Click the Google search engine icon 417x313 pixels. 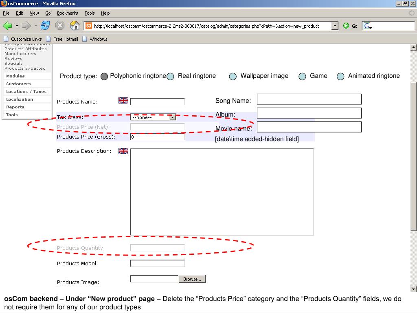coord(367,26)
